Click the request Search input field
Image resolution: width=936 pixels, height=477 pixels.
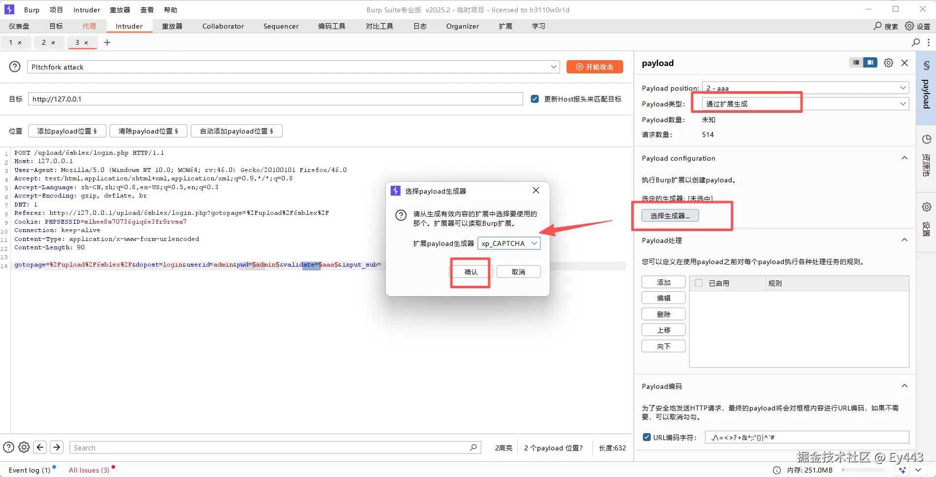click(x=275, y=447)
